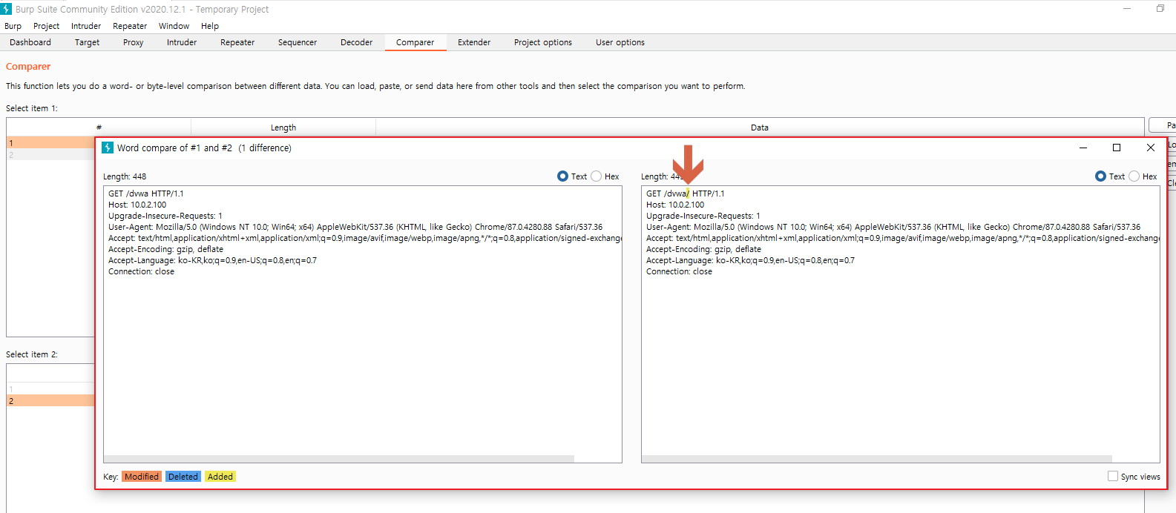Image resolution: width=1176 pixels, height=513 pixels.
Task: Switch to the Extender tab
Action: (x=474, y=42)
